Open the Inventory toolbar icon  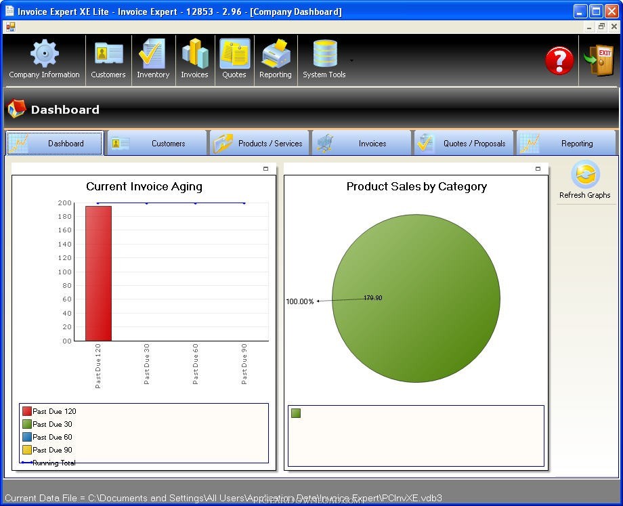(153, 59)
